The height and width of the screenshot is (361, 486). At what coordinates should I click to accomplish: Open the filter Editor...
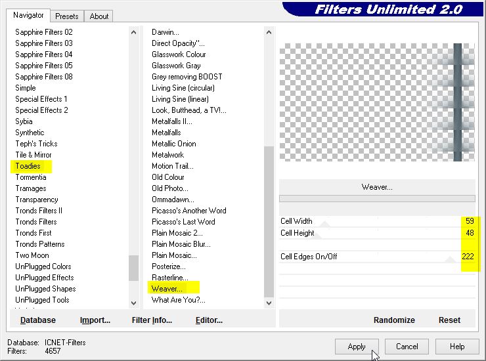(x=209, y=320)
